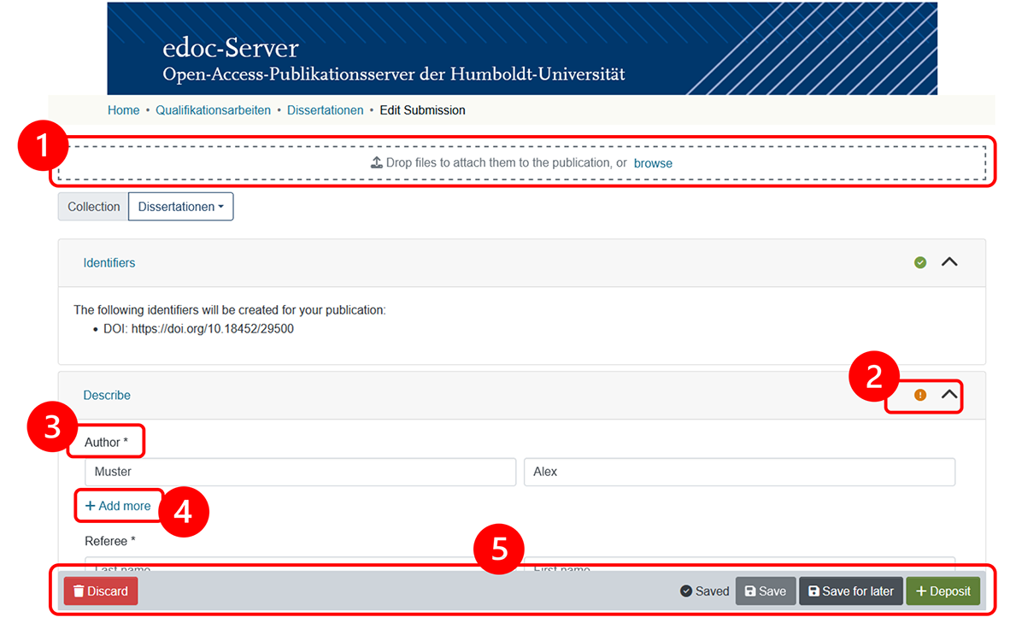
Task: Collapse the Describe section with the chevron
Action: pyautogui.click(x=949, y=395)
